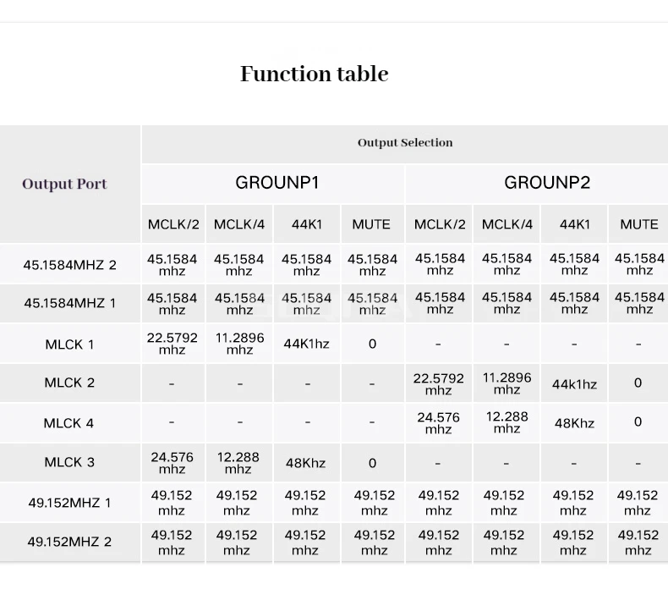Image resolution: width=668 pixels, height=606 pixels.
Task: Select the 45.1584MHZ 2 row label
Action: [69, 265]
